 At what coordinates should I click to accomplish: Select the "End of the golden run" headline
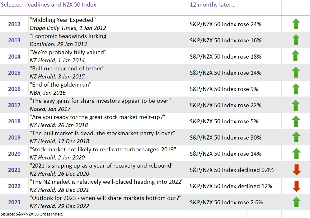pyautogui.click(x=60, y=85)
